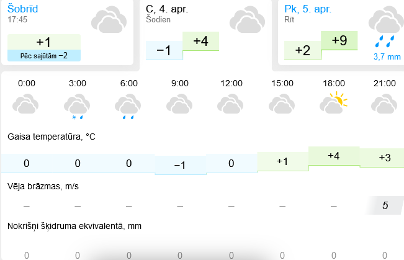
Task: Click the 21:00 cloud icon
Action: (x=384, y=104)
